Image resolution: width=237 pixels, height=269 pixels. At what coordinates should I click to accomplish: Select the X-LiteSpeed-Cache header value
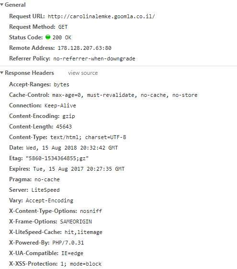83,232
